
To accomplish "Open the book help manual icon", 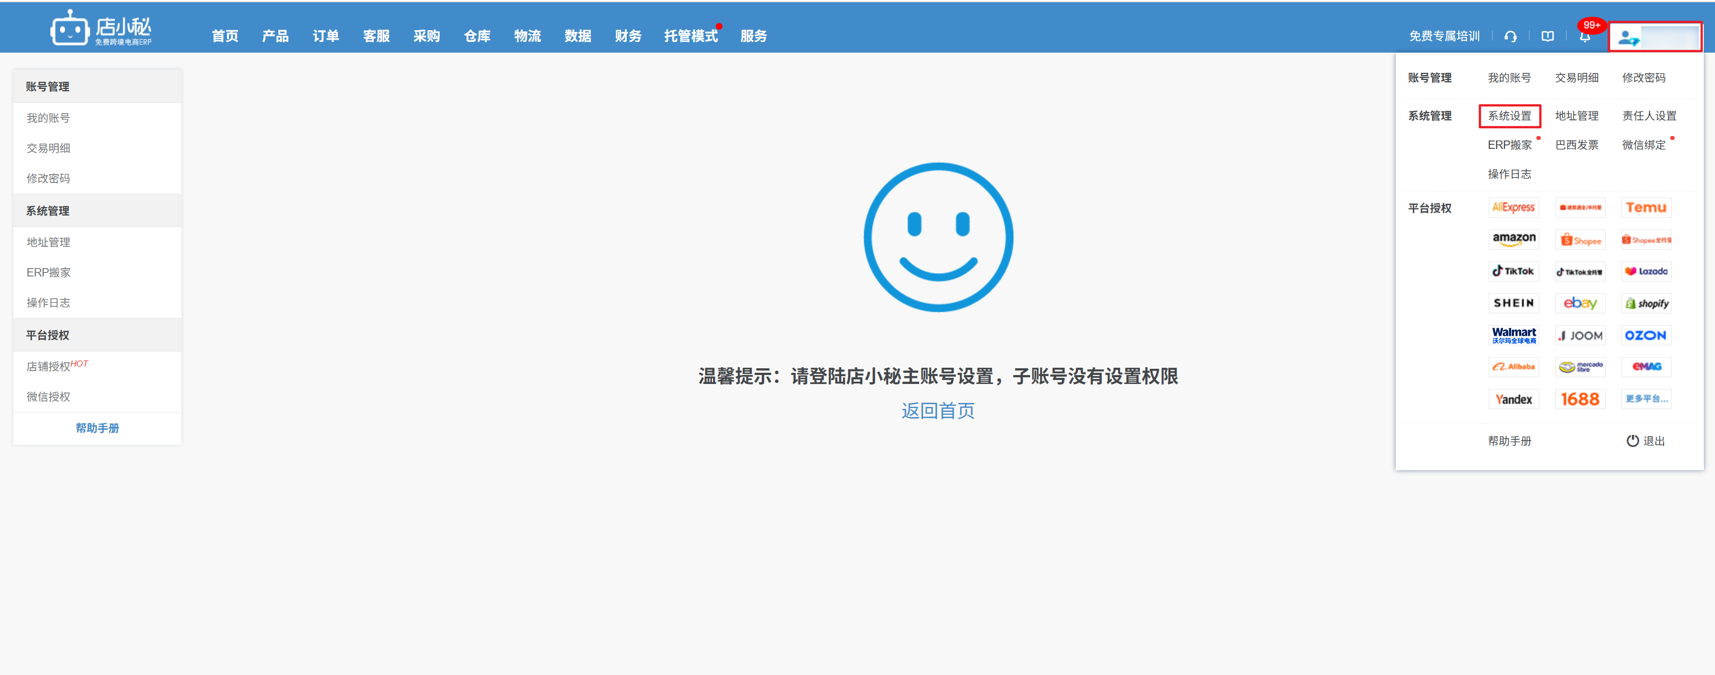I will tap(1547, 36).
